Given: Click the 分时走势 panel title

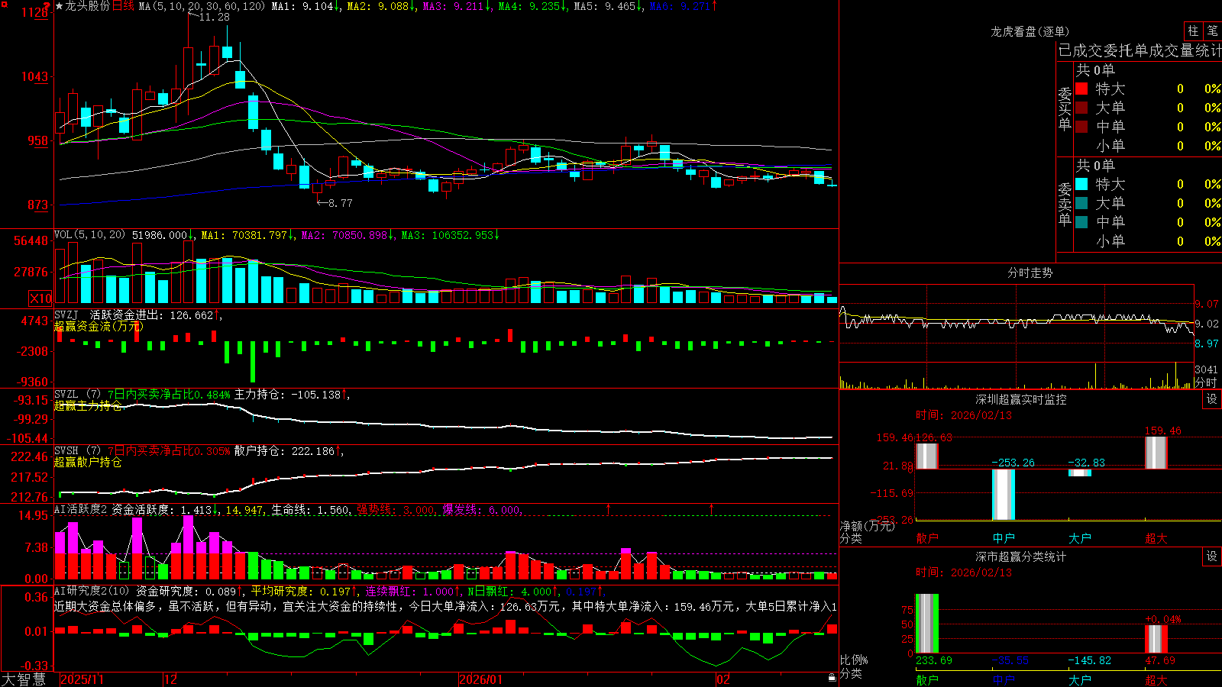Looking at the screenshot, I should (x=1030, y=273).
